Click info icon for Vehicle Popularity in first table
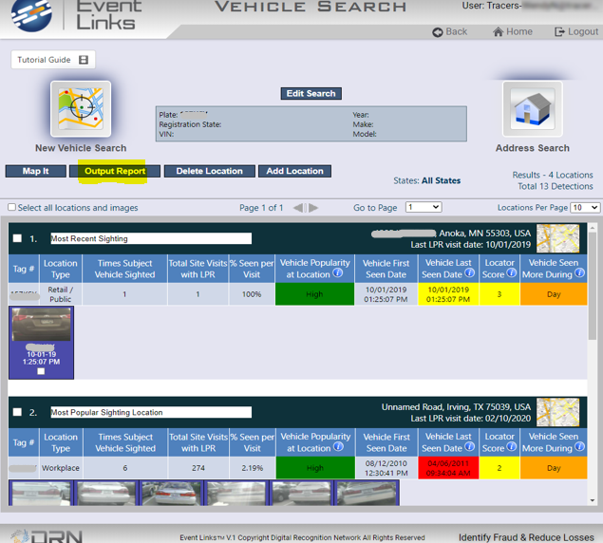Screen dimensions: 603x543 338,274
